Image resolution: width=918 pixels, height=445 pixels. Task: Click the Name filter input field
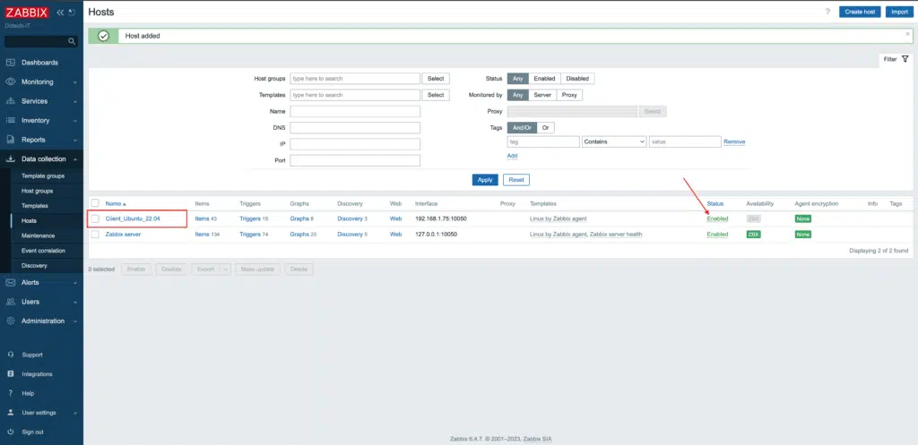click(355, 111)
